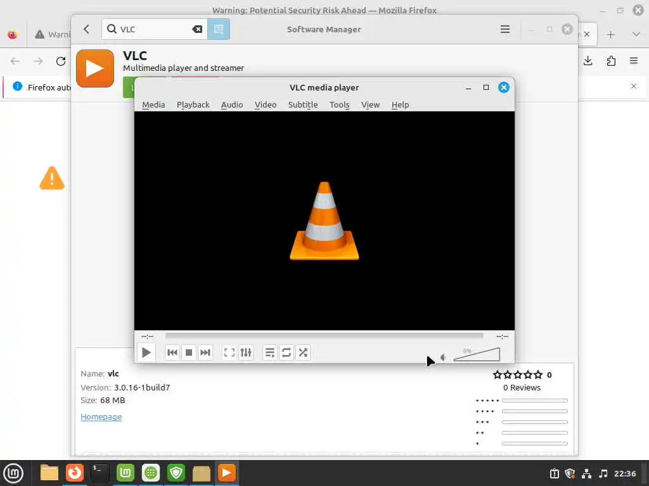Open the Tools menu in VLC

click(x=340, y=104)
